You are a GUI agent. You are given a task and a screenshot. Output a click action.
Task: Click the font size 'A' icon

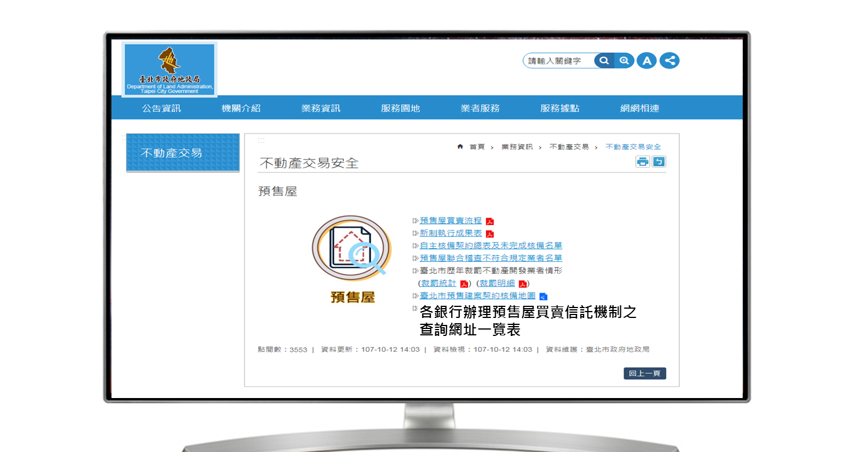[x=646, y=61]
